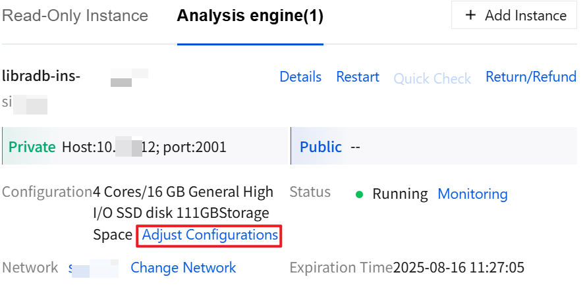Click the 4 Cores/16 GB configuration text
Image resolution: width=587 pixels, height=285 pixels.
point(183,192)
